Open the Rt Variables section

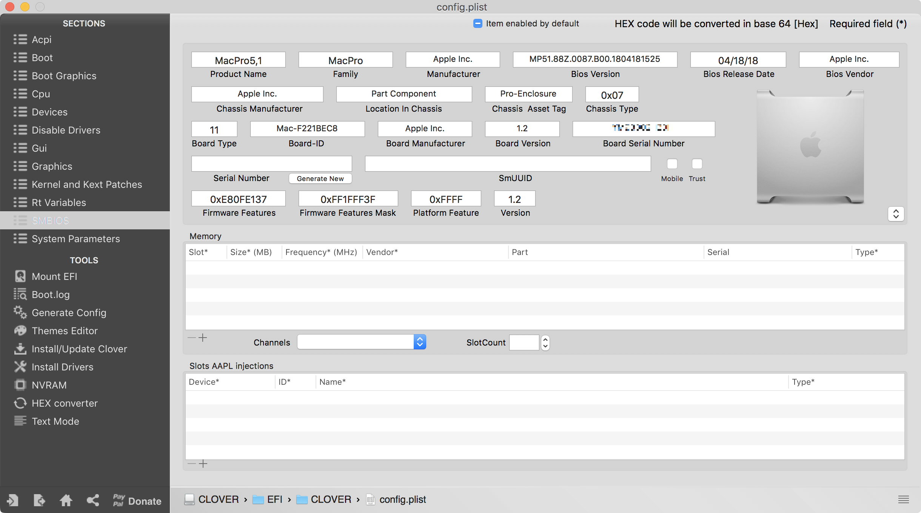pos(59,203)
